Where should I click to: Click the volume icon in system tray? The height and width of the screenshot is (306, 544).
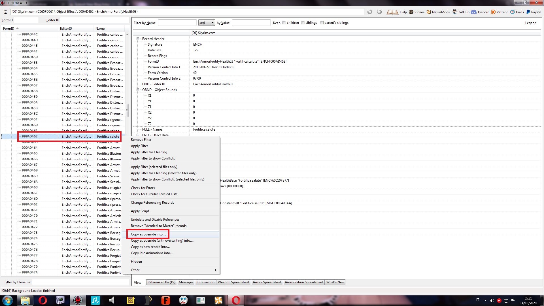coord(492,301)
